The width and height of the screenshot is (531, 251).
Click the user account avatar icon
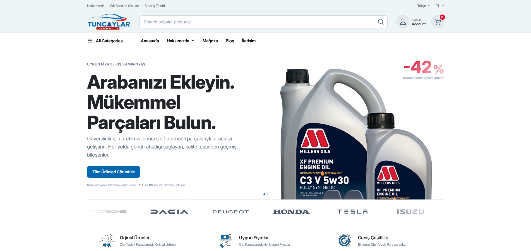point(403,22)
